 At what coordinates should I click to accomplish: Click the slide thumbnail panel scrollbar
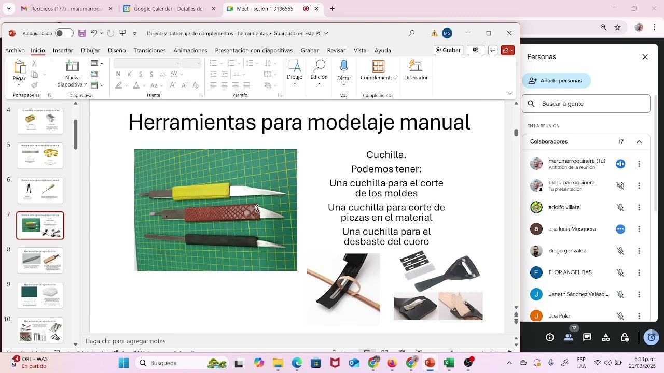76,135
